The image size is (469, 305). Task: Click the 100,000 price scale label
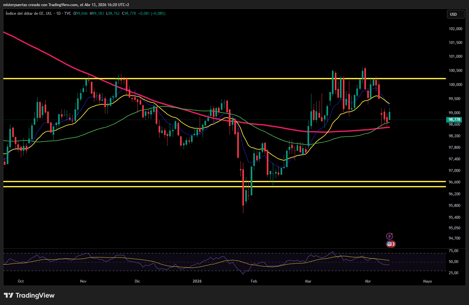coord(455,85)
